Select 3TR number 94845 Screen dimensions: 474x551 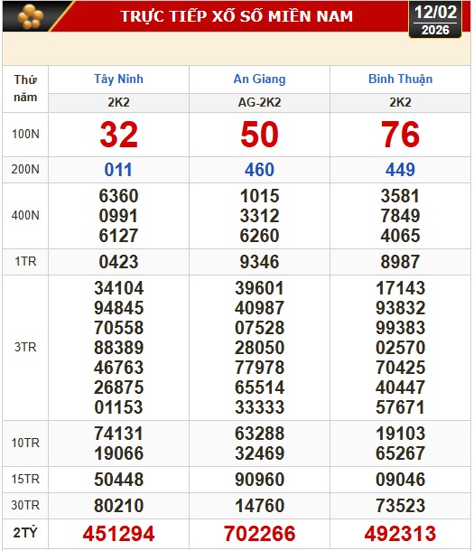(x=118, y=308)
